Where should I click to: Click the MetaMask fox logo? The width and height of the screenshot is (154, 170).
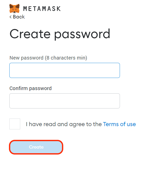pyautogui.click(x=14, y=8)
